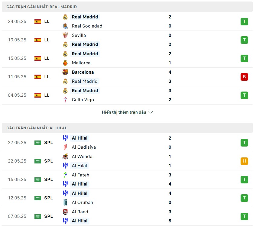Open the Al Qadisiya team name link

coord(84,147)
